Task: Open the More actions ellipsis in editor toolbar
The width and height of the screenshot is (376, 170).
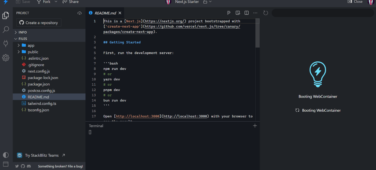Action: tap(255, 13)
